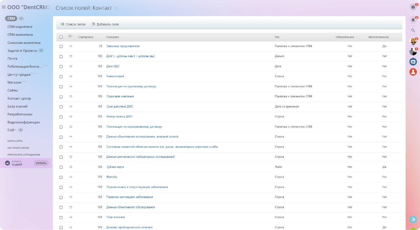Open the header row actions dropdown menu
Screen dimensions: 420x230
71,36
